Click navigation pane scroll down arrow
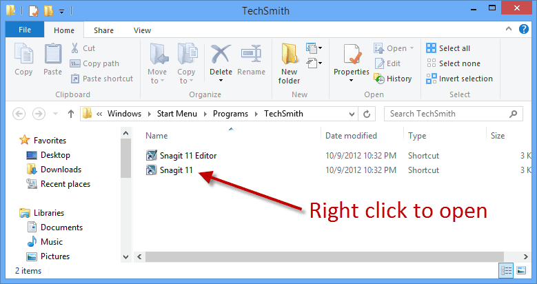This screenshot has width=537, height=284. pyautogui.click(x=125, y=256)
